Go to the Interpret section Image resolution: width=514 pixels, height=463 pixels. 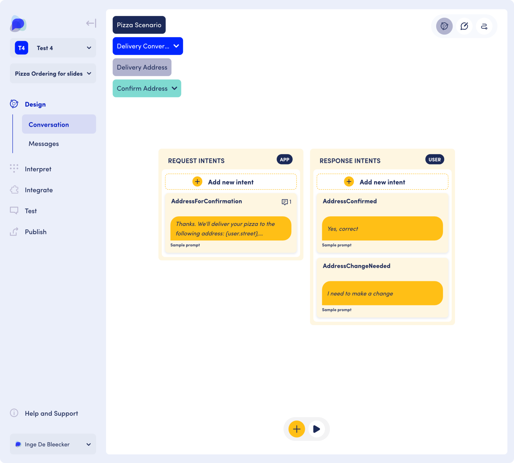tap(38, 169)
